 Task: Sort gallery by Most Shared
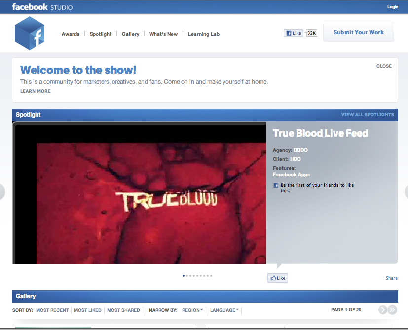tap(123, 310)
